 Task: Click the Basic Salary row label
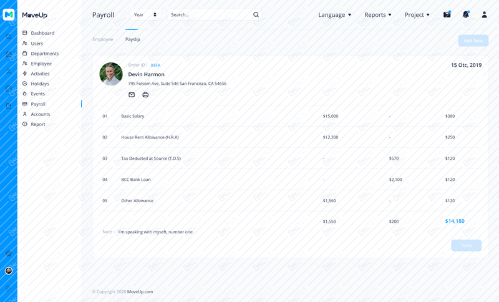[x=133, y=116]
